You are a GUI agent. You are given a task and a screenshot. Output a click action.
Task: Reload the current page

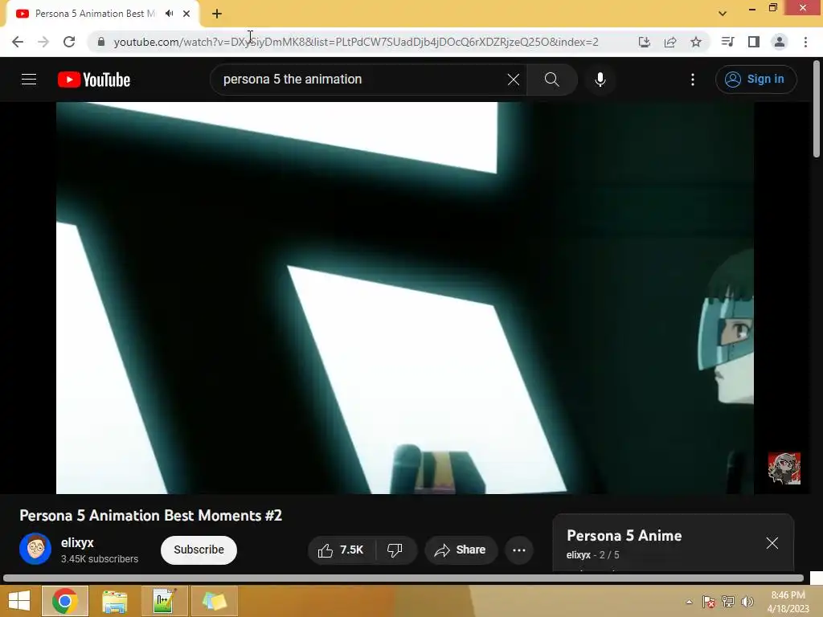tap(69, 42)
